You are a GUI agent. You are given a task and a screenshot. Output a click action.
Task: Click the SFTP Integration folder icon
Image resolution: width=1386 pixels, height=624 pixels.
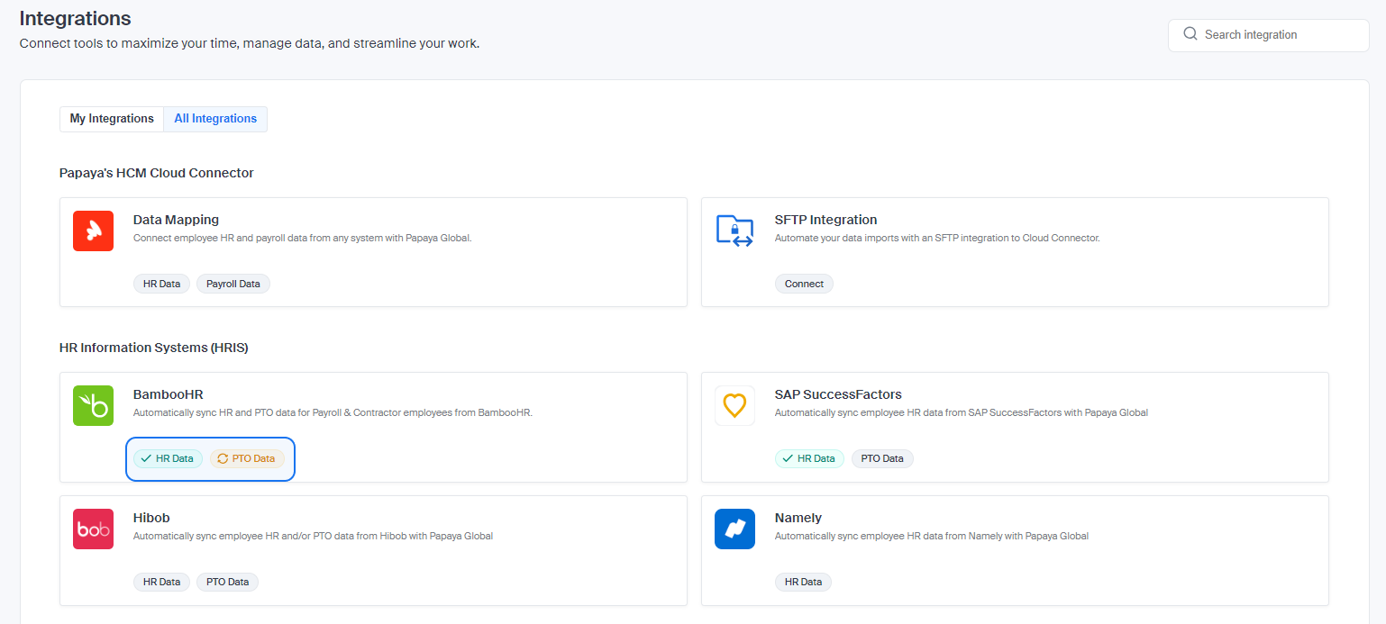[734, 231]
